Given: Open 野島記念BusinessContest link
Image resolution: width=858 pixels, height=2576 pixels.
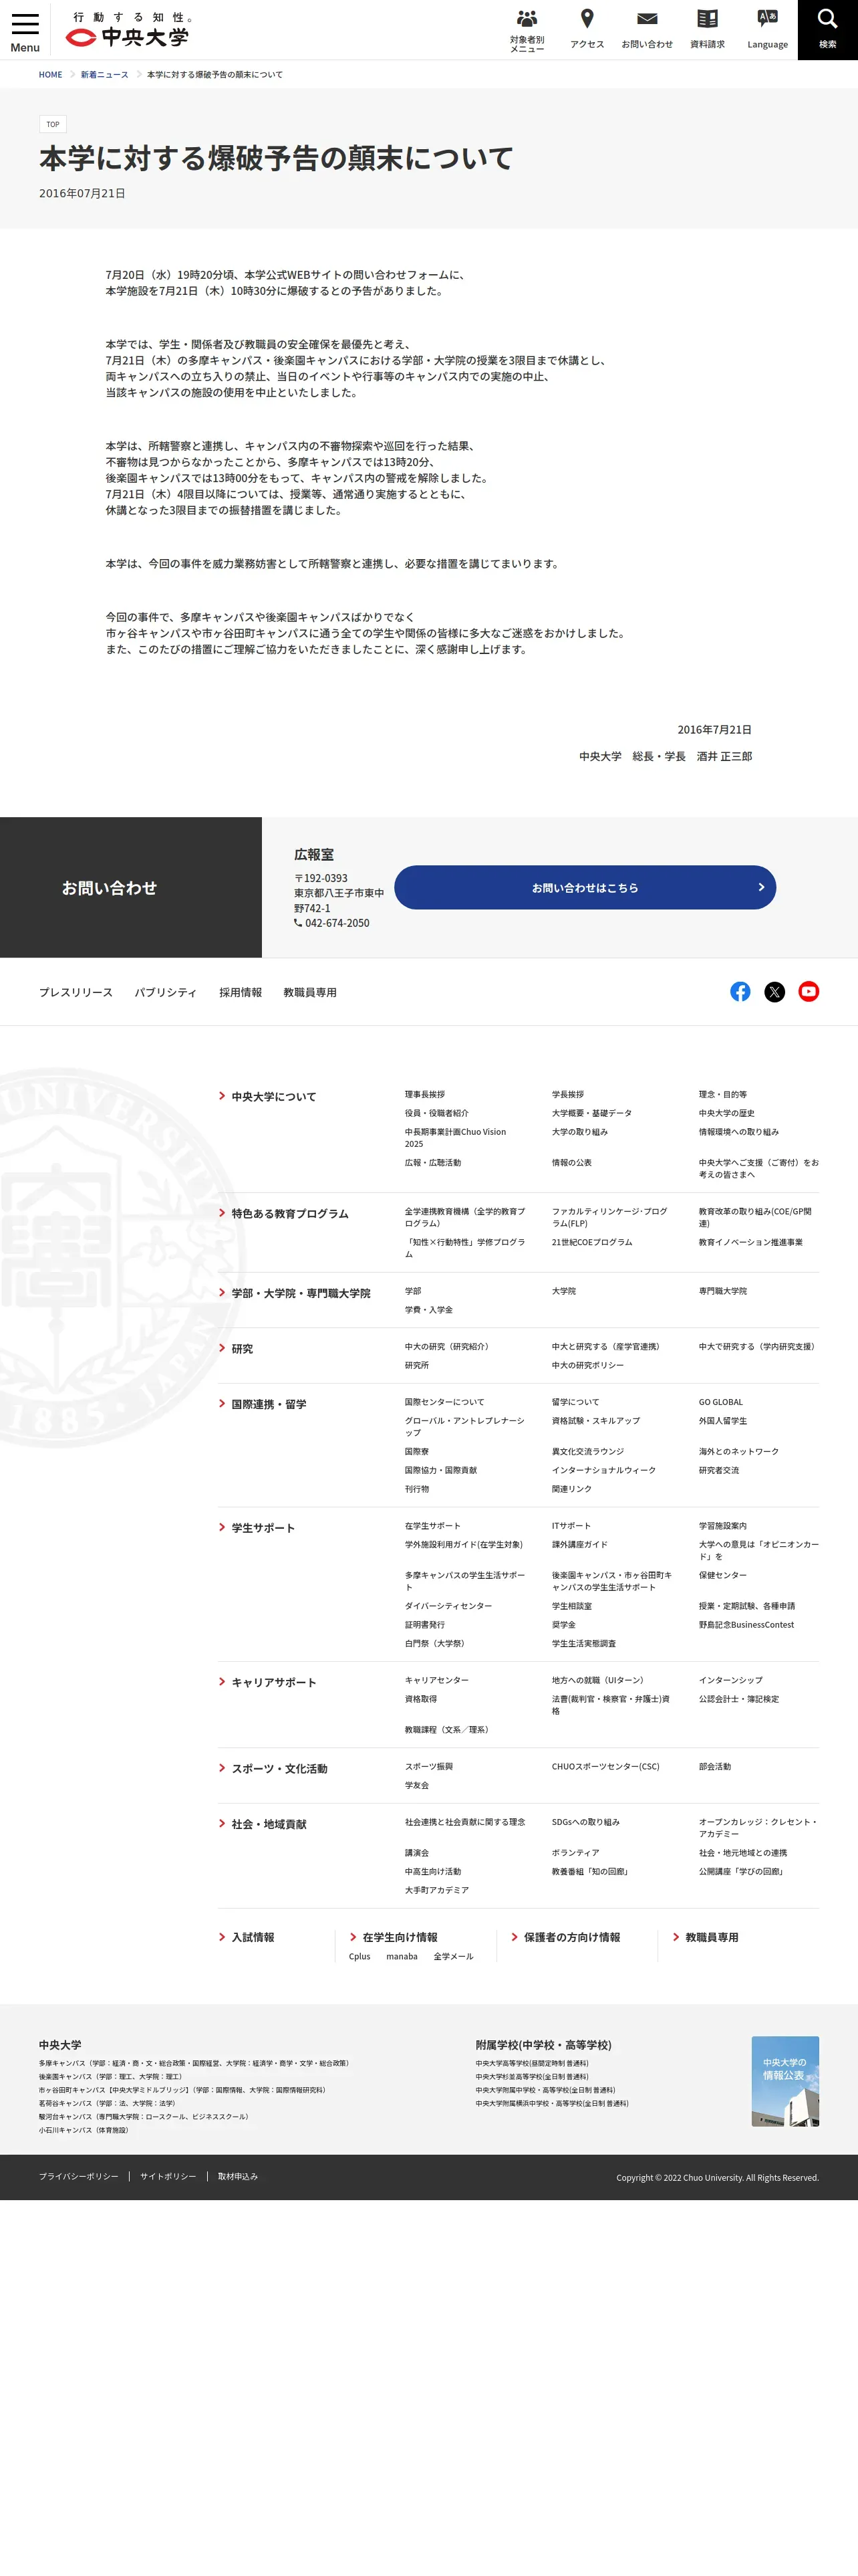Looking at the screenshot, I should (746, 1624).
